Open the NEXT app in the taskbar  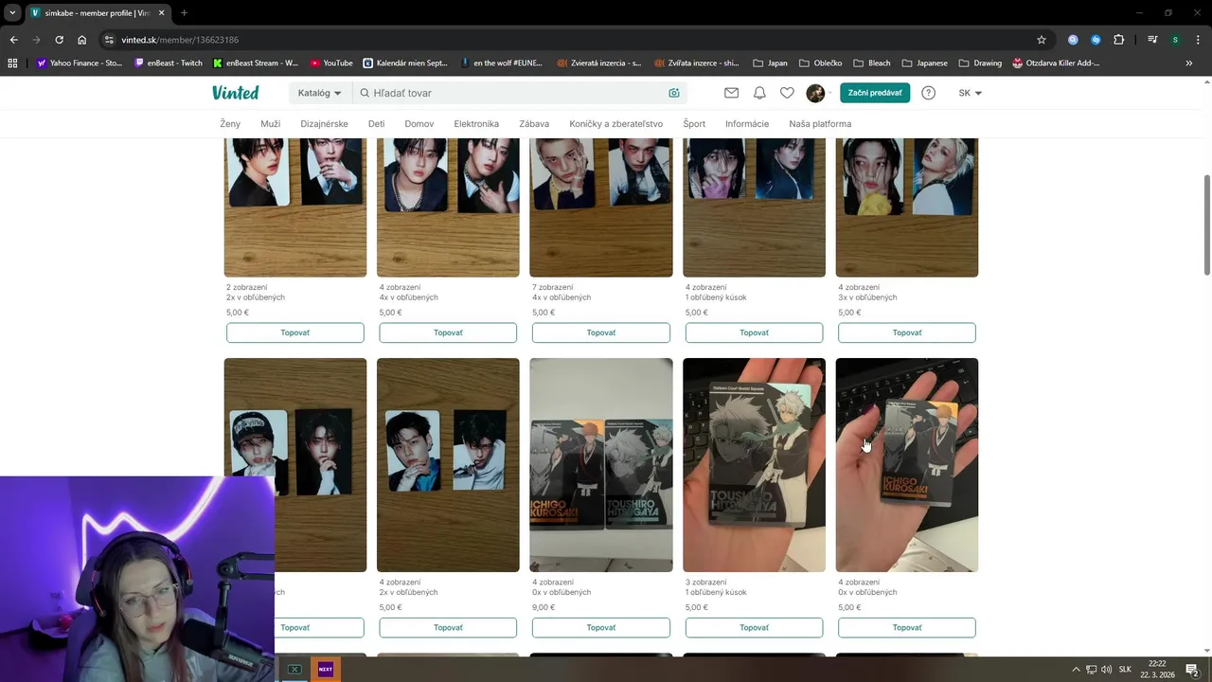[325, 669]
